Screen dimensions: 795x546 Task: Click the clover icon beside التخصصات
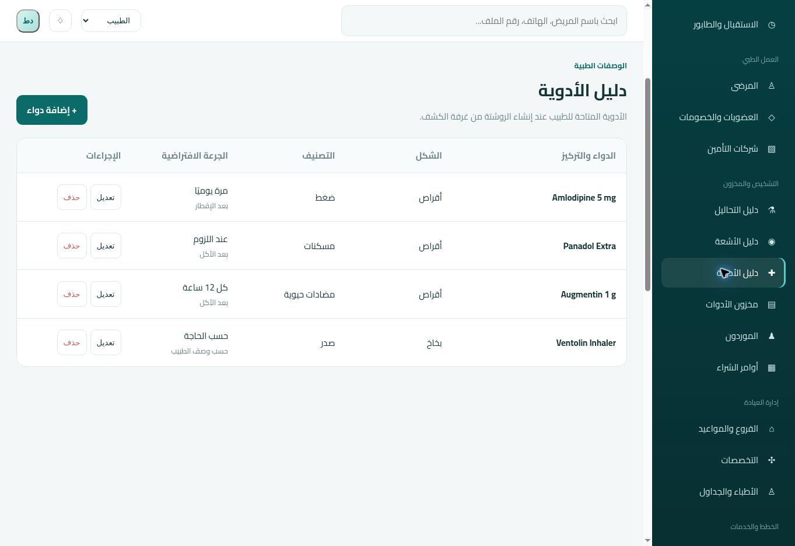772,460
